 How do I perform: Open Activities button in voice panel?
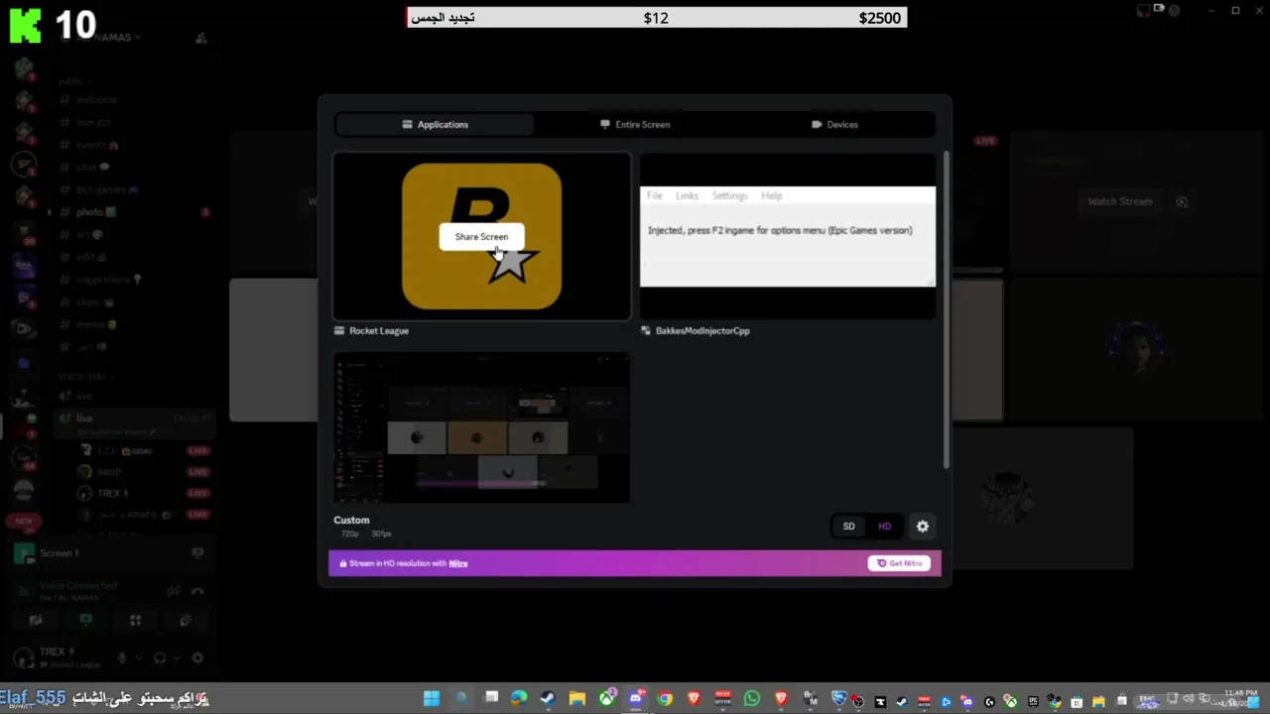pos(135,621)
